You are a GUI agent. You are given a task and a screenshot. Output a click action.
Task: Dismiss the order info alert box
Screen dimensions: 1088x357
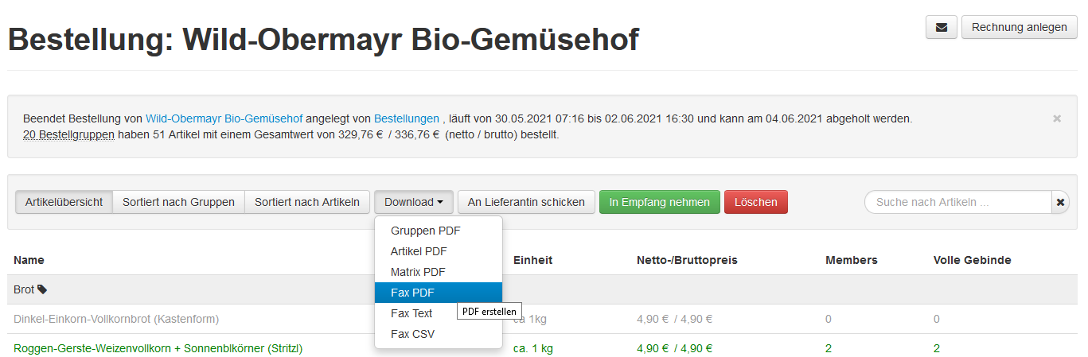1057,118
